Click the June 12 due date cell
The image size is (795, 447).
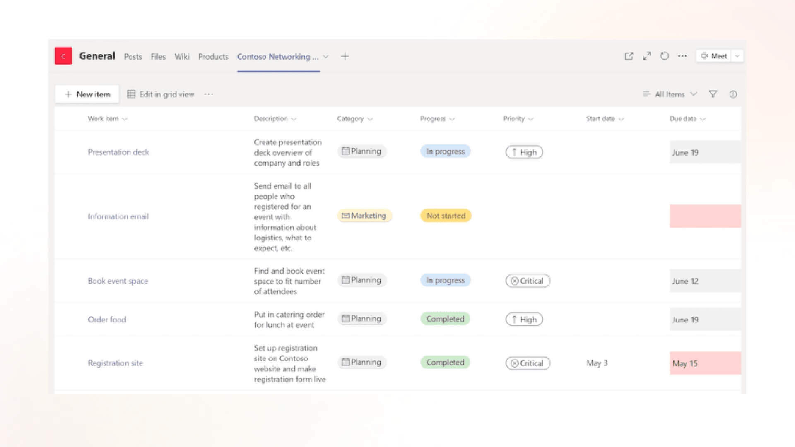click(705, 281)
